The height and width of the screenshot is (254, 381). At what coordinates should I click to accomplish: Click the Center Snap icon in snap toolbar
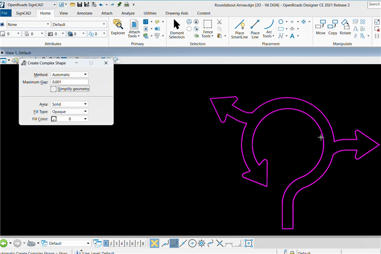tap(192, 243)
